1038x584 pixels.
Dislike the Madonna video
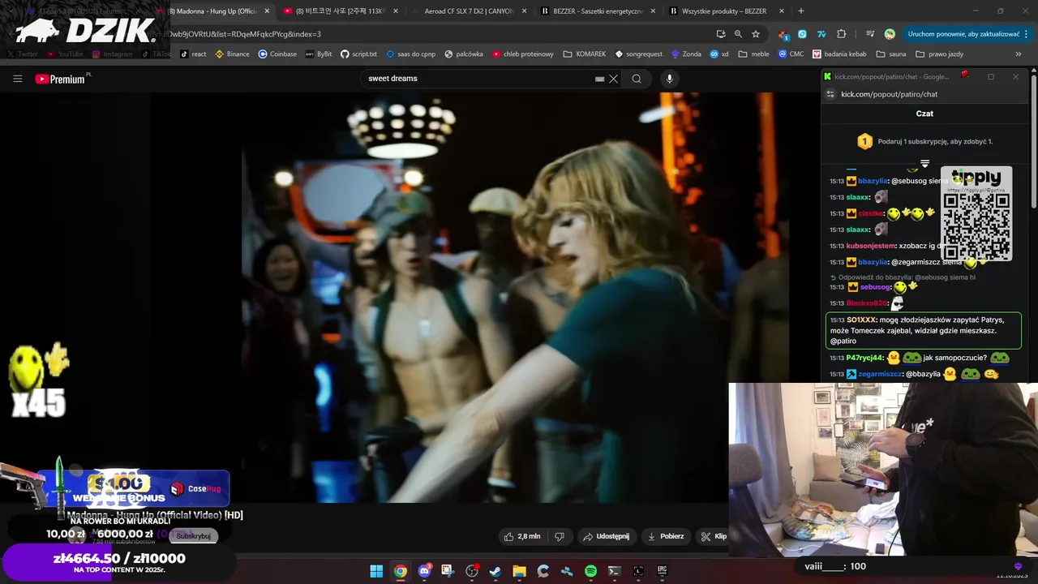pos(560,536)
